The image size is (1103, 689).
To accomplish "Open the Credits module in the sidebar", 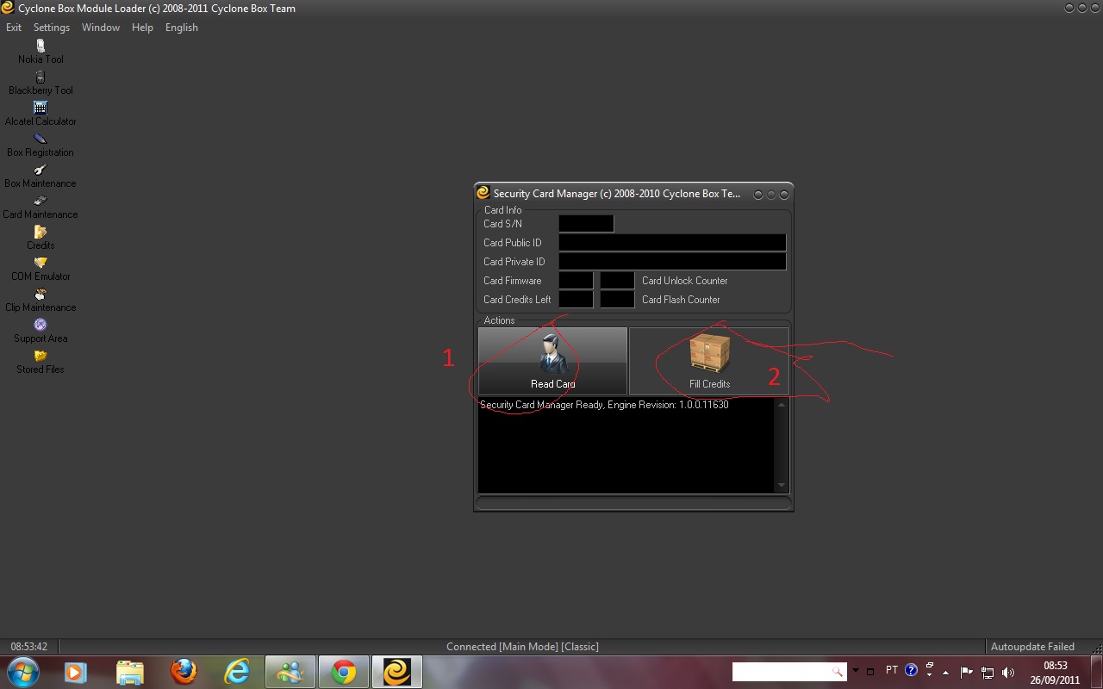I will pyautogui.click(x=41, y=238).
